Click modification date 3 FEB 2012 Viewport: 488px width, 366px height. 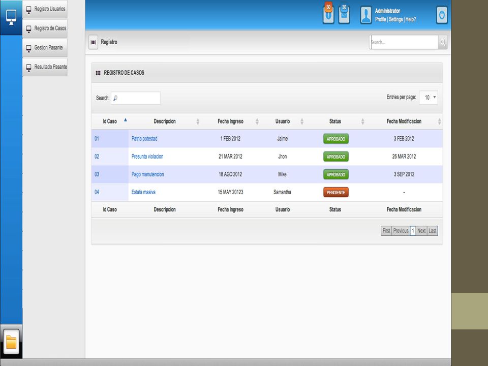(404, 139)
